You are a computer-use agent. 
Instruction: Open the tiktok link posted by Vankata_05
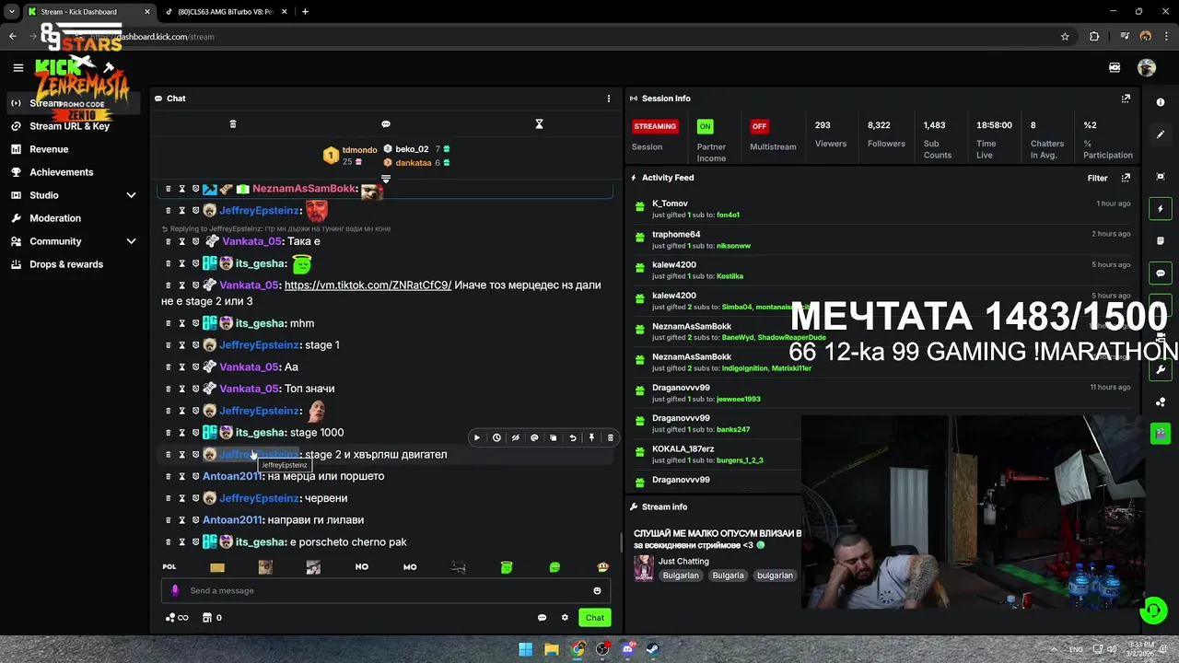click(368, 285)
